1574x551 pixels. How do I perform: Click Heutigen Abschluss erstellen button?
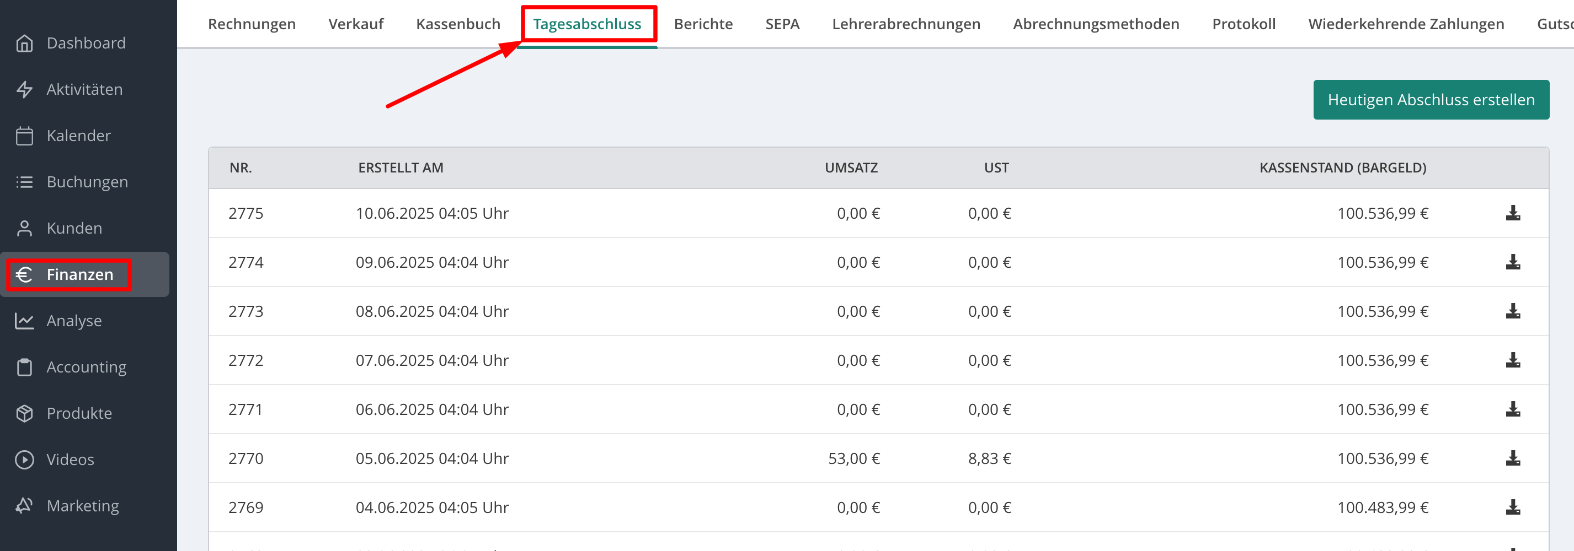click(1431, 100)
